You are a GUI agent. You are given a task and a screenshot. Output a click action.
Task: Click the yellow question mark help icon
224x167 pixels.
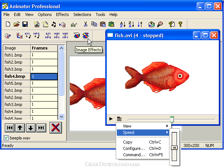coord(180,24)
